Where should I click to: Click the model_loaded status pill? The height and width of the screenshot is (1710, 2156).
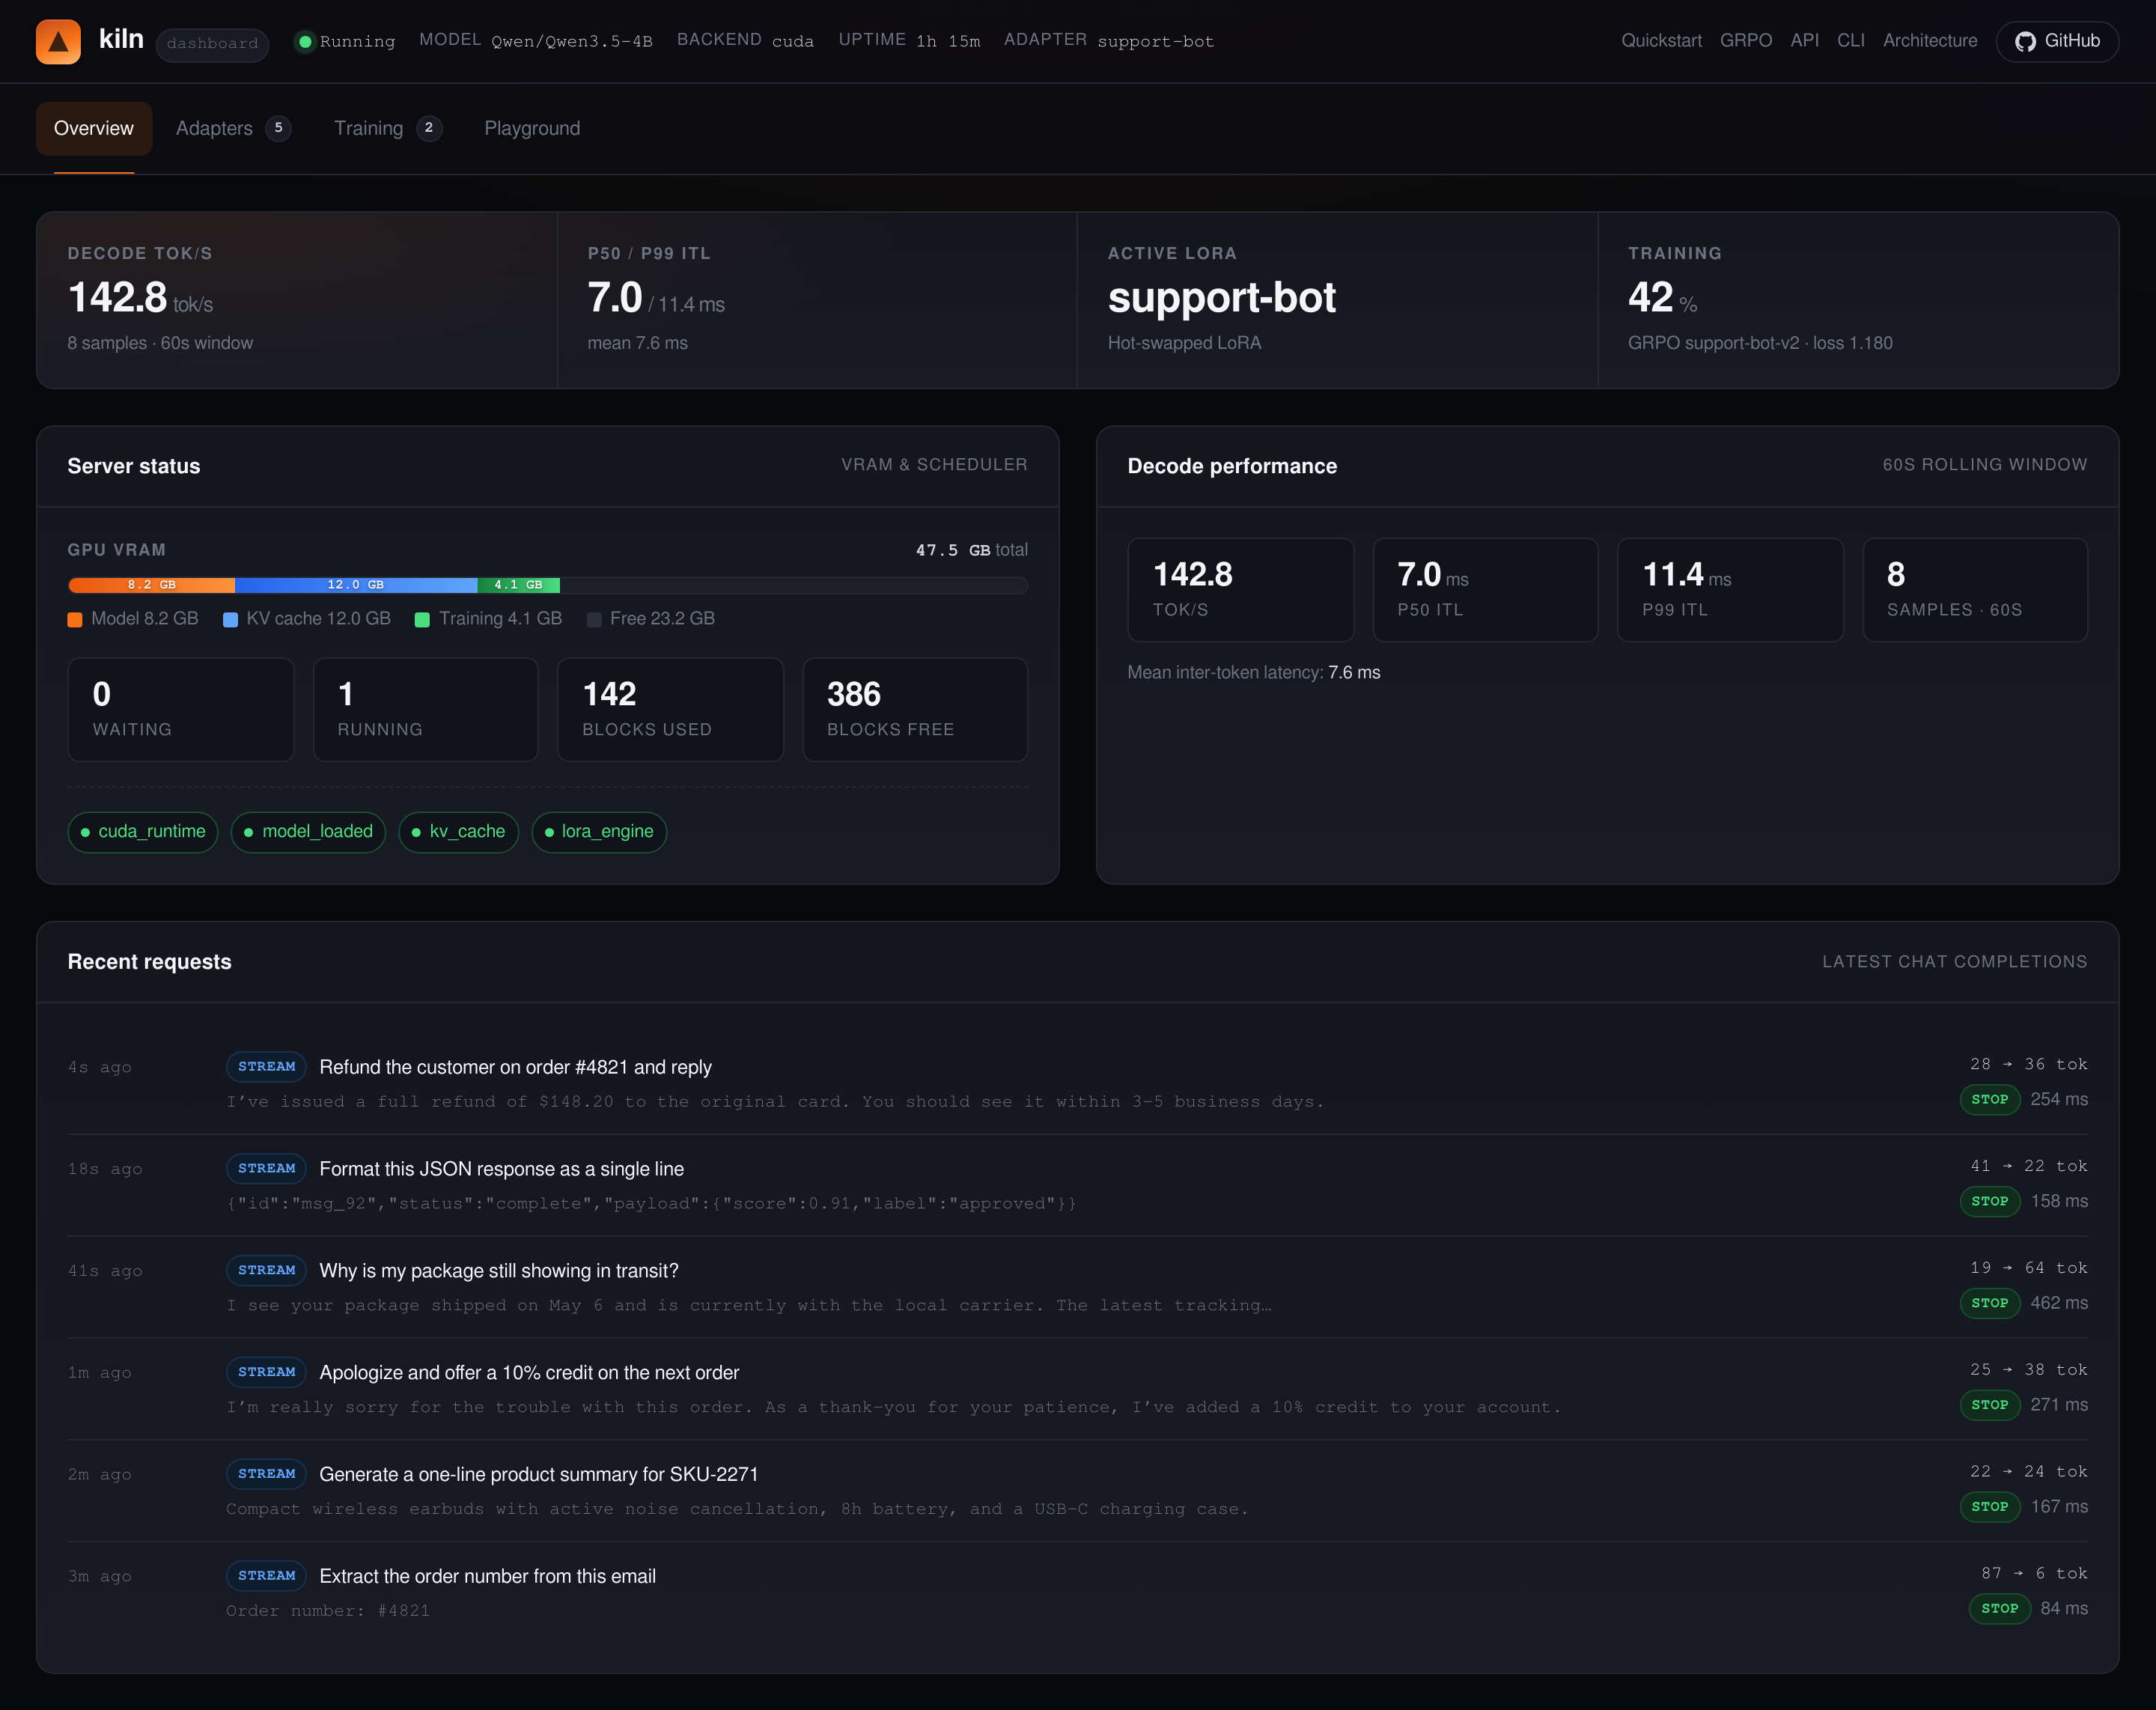point(308,832)
